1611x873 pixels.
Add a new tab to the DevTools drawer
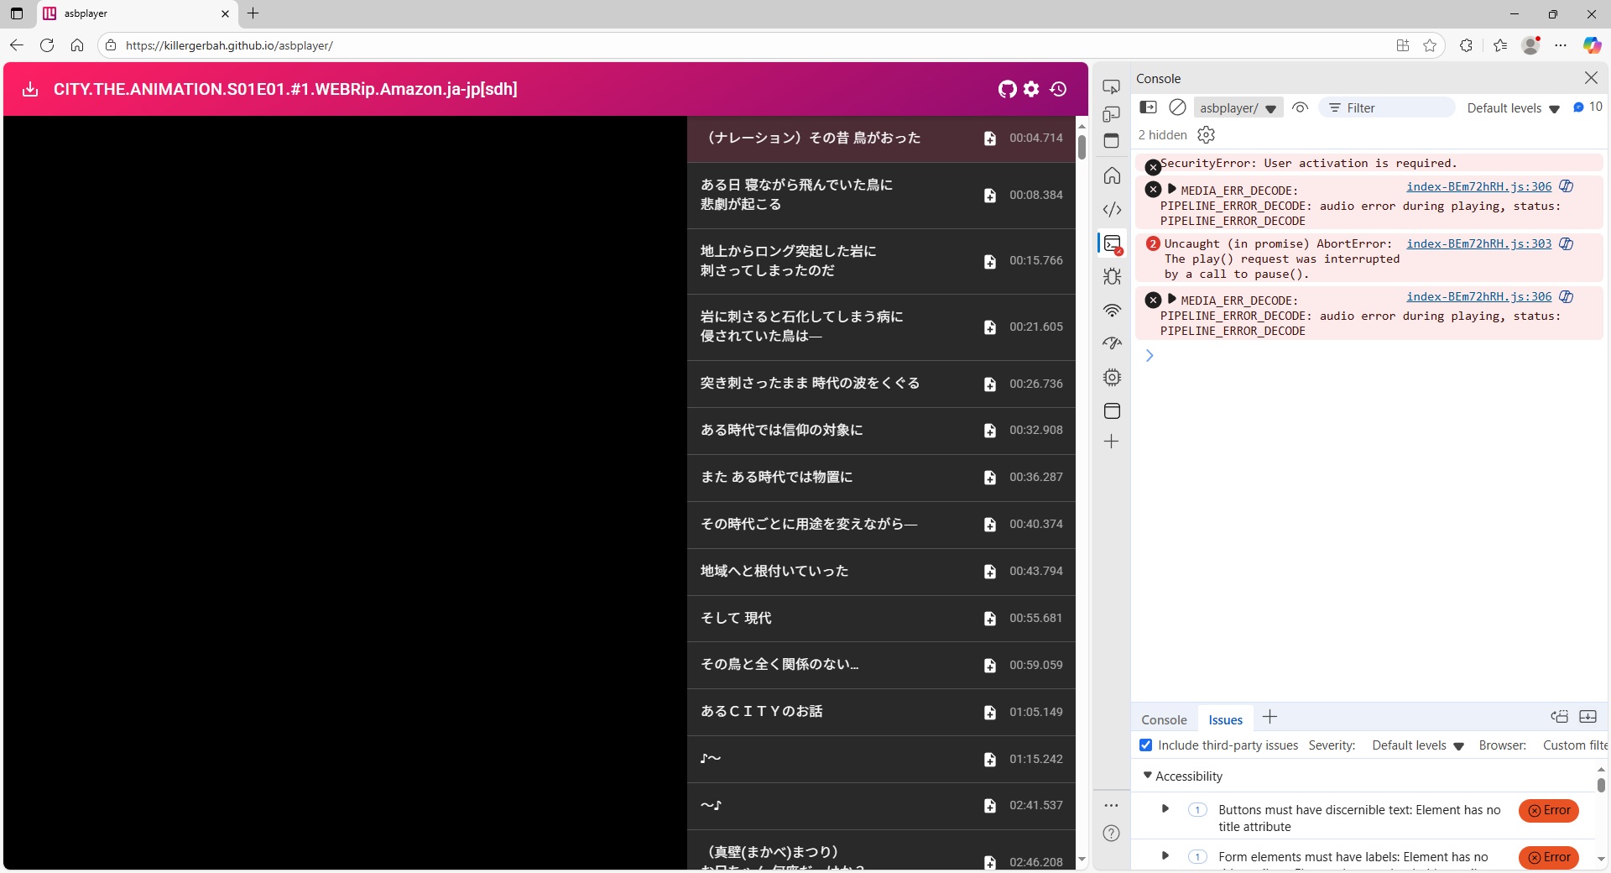click(x=1270, y=717)
